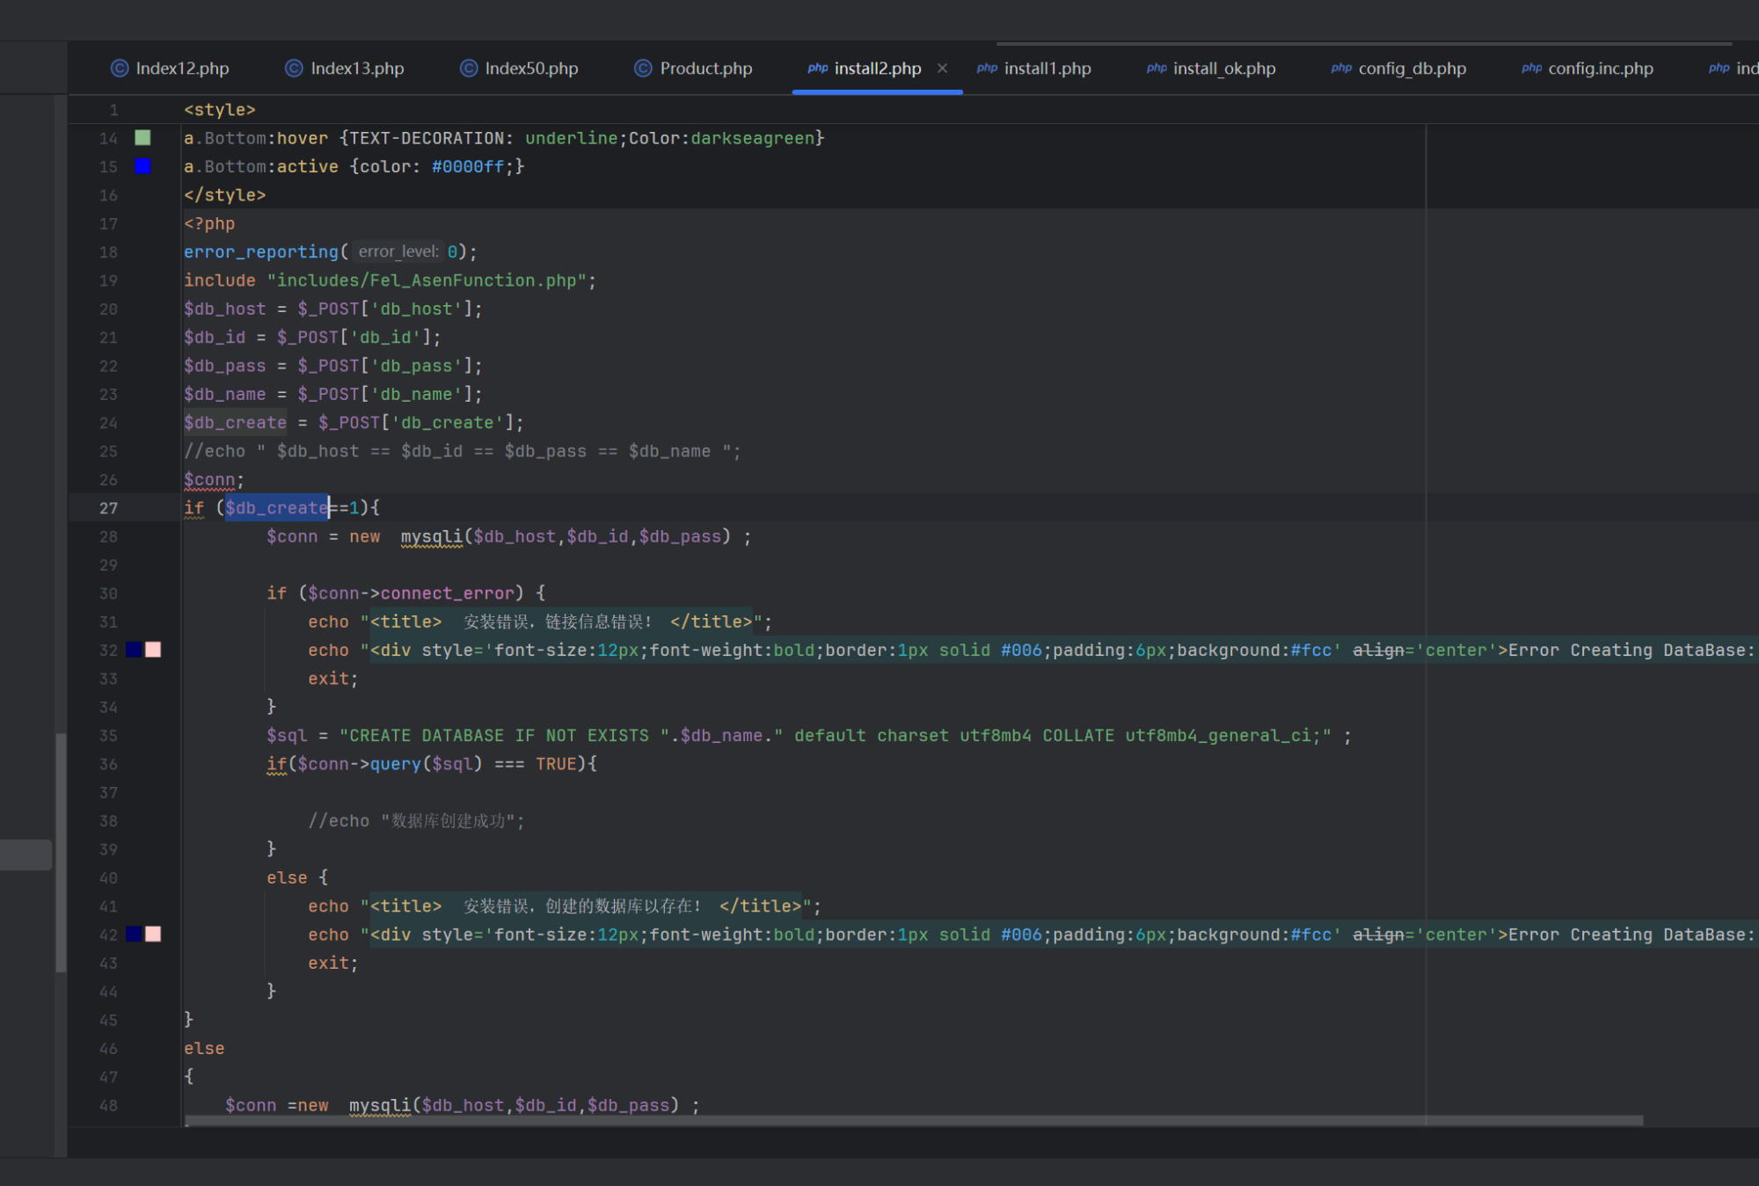Click the vertical scrollbar thumb on left
Screen dimensions: 1759x1186
click(61, 853)
